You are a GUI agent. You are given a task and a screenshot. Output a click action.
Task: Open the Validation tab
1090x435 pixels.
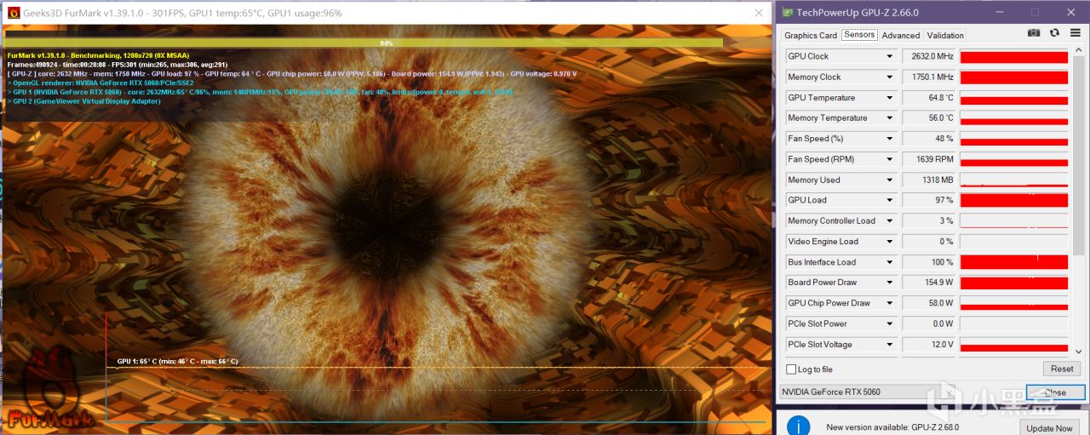(x=945, y=35)
